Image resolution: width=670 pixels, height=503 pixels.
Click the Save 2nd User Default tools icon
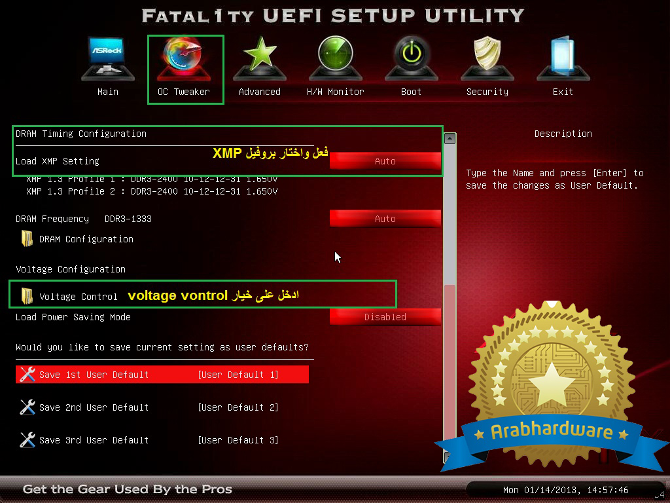click(x=27, y=407)
